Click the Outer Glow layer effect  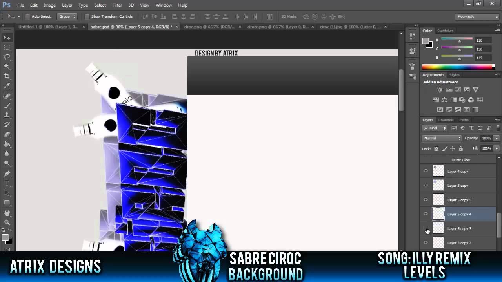point(460,160)
